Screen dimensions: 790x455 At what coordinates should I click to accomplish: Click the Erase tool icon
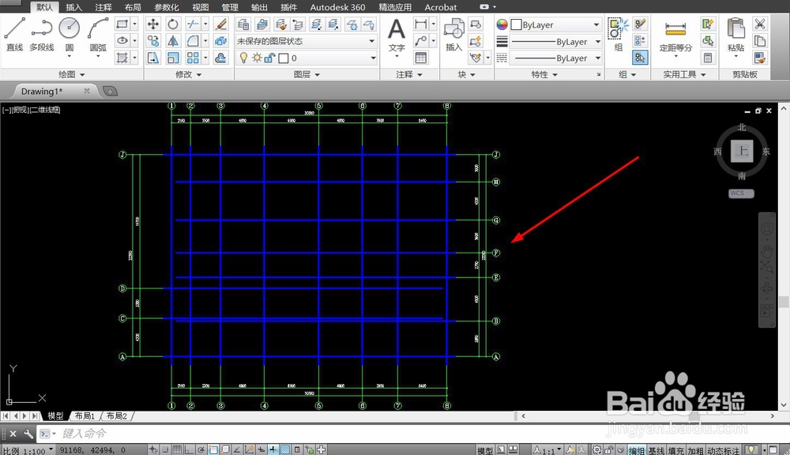pos(220,24)
